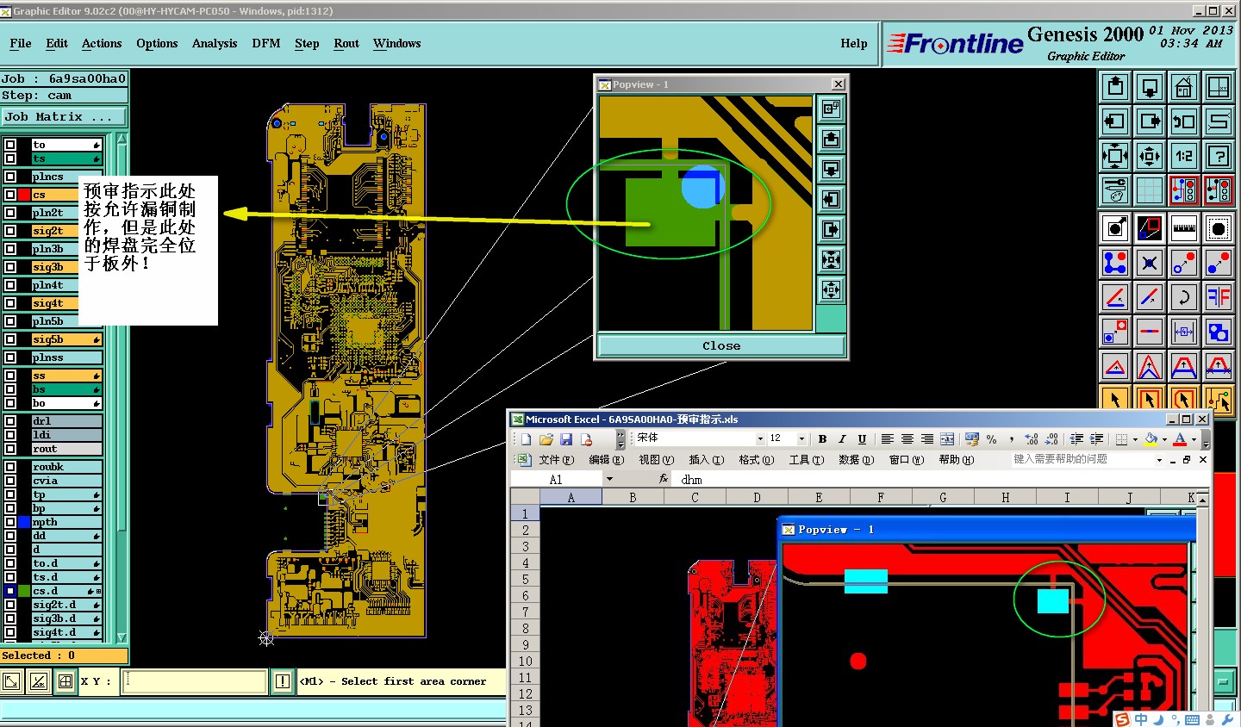Click the pan down icon in right toolbar
The image size is (1241, 727).
click(1150, 87)
